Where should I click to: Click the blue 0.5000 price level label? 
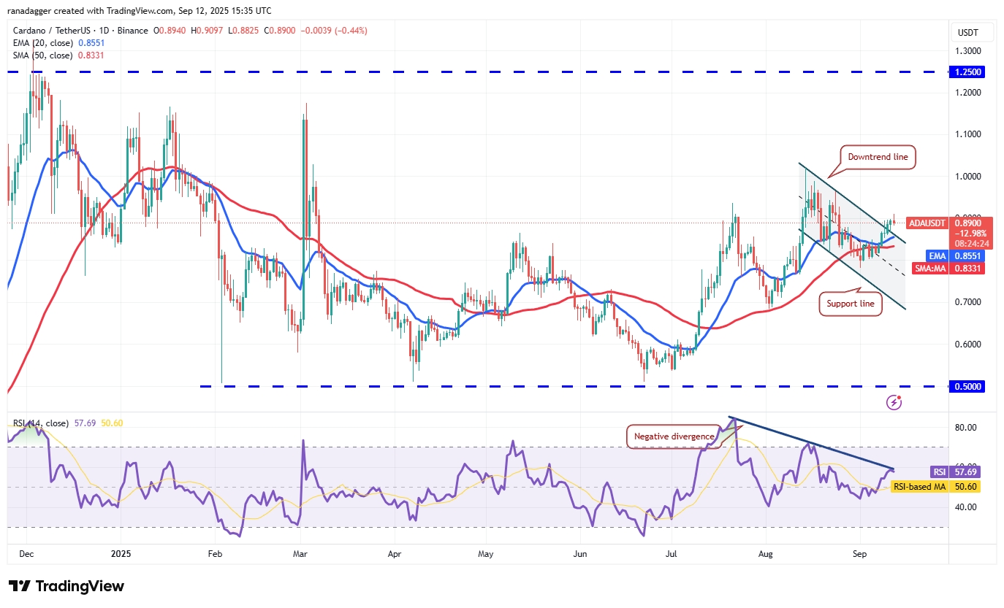pos(967,387)
